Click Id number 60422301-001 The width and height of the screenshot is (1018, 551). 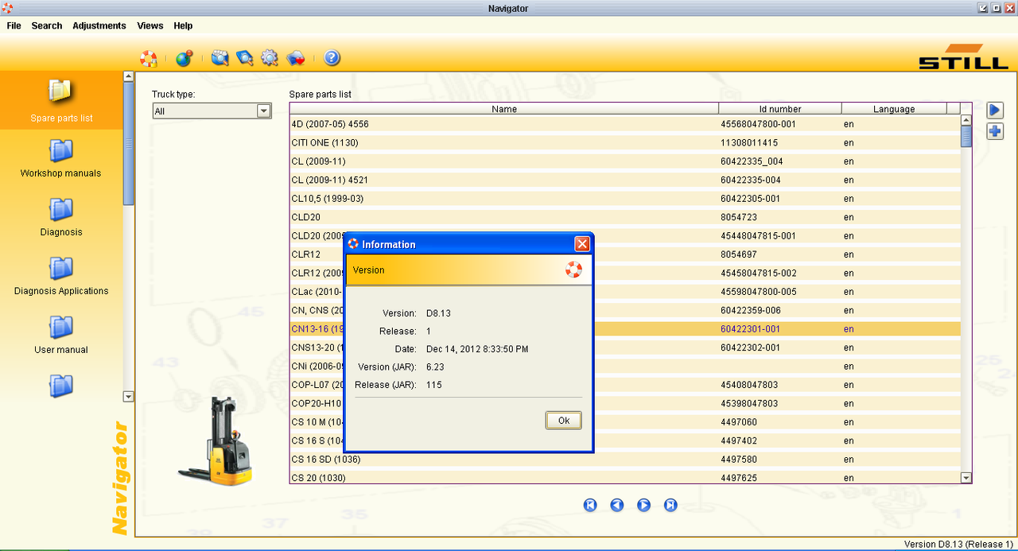tap(750, 329)
